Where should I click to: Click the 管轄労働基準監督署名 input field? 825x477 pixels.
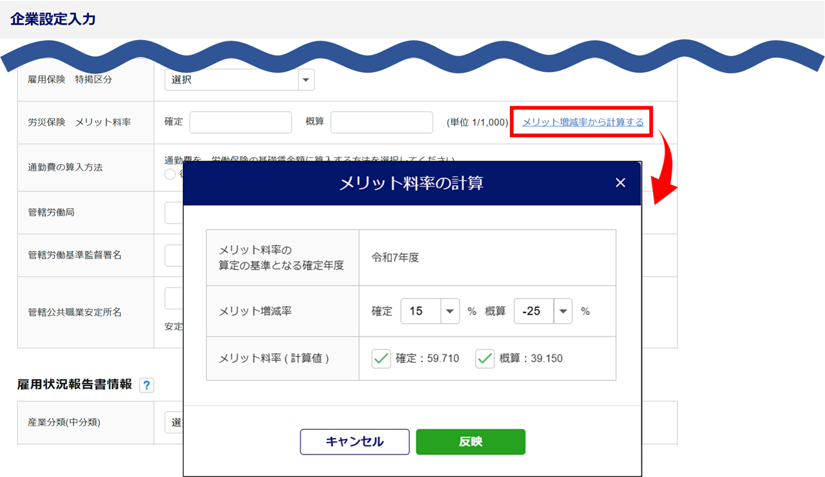(x=174, y=255)
